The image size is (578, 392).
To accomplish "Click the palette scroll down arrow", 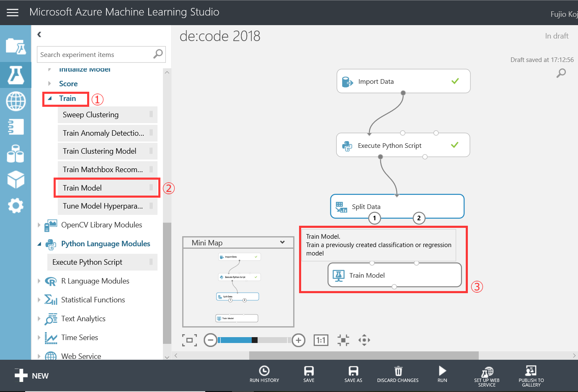I will coord(167,357).
